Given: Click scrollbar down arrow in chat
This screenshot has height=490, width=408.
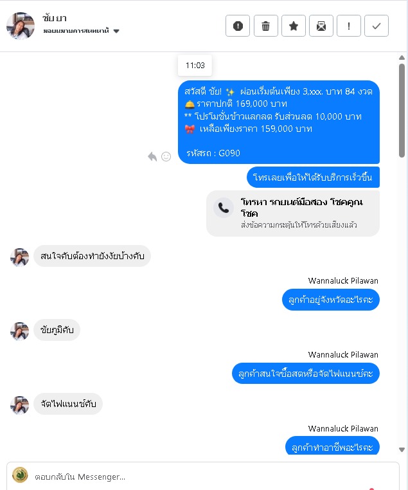Looking at the screenshot, I should coord(402,449).
